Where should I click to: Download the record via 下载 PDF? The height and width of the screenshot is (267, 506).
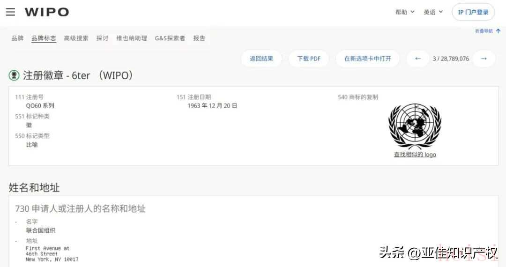[309, 59]
